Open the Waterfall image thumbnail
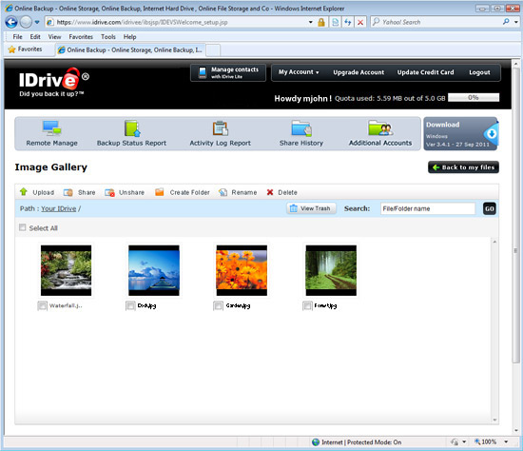Viewport: 523px width, 451px height. [66, 270]
